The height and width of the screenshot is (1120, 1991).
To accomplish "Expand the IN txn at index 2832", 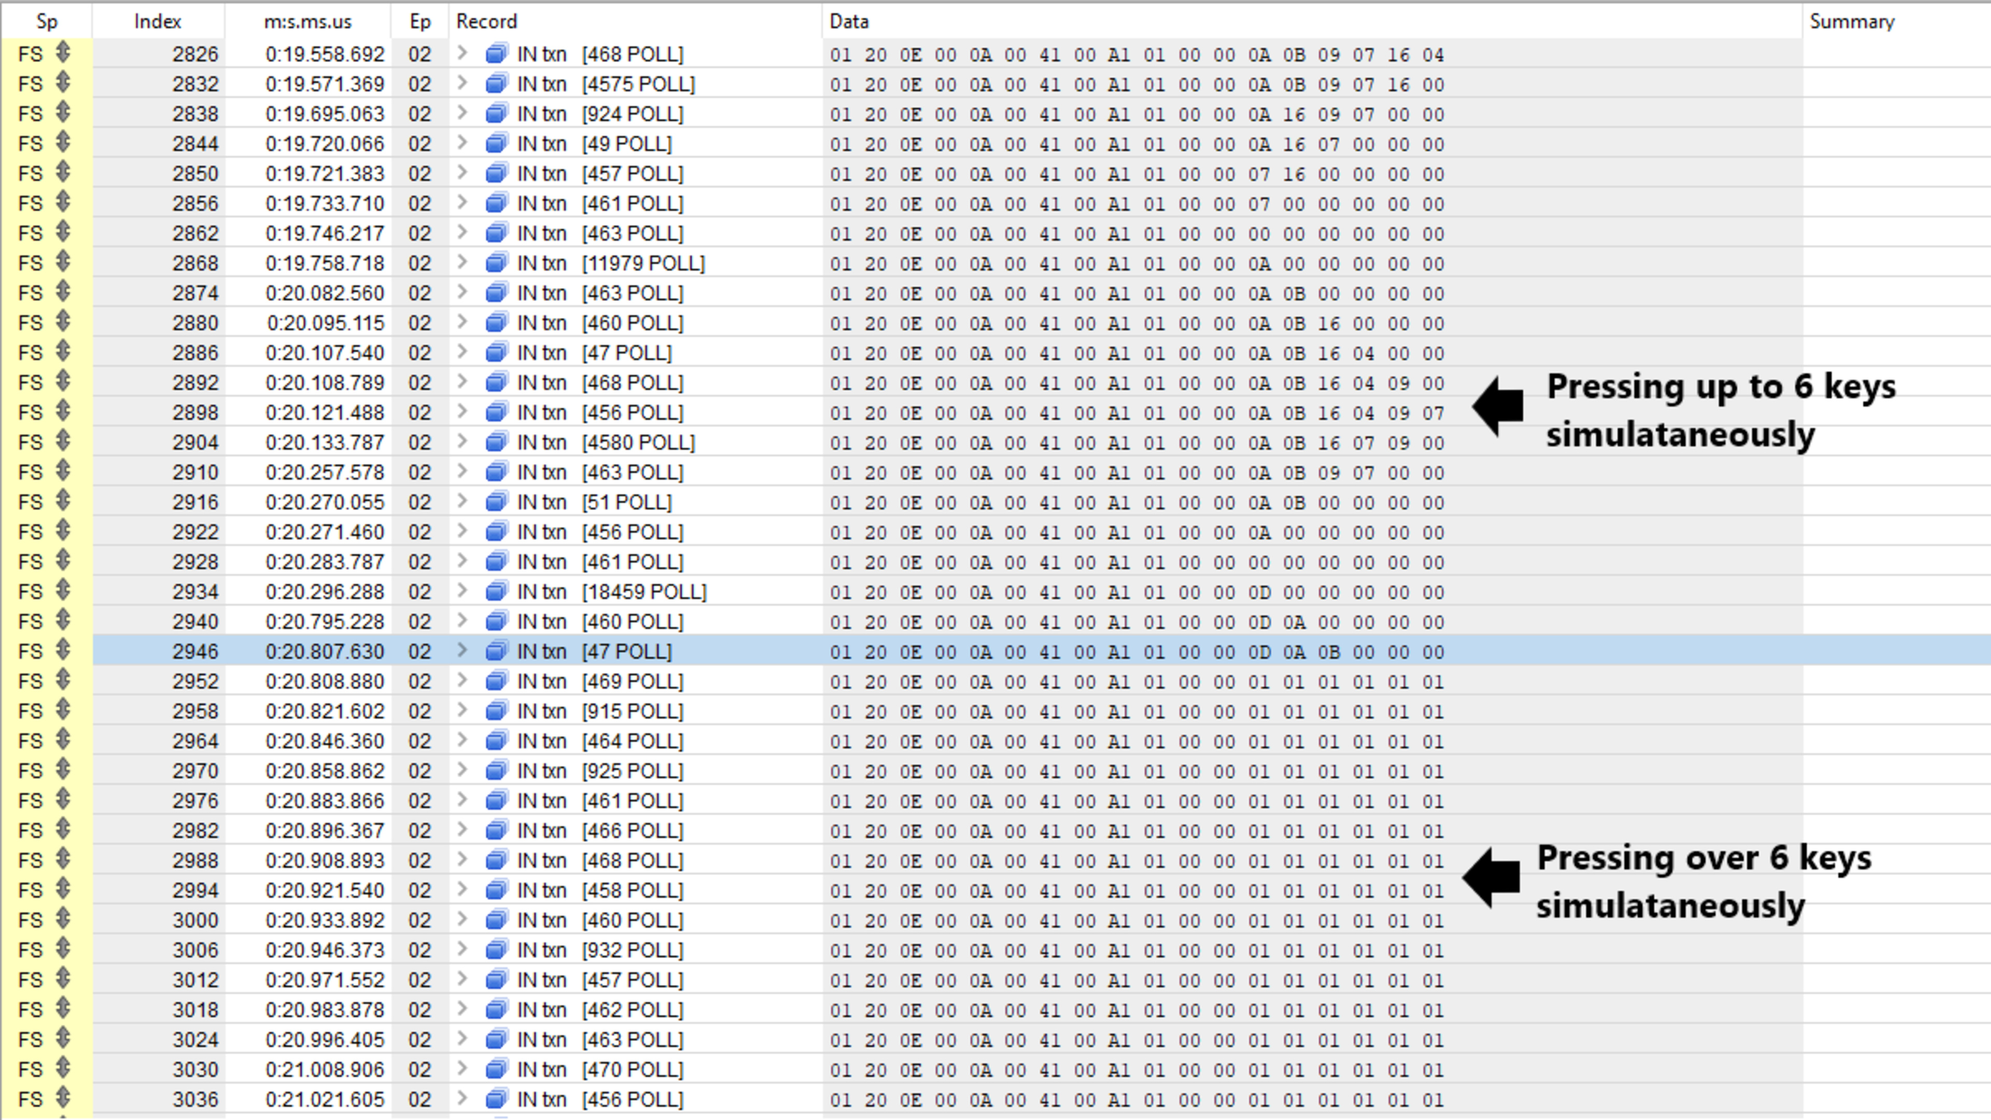I will [x=462, y=83].
